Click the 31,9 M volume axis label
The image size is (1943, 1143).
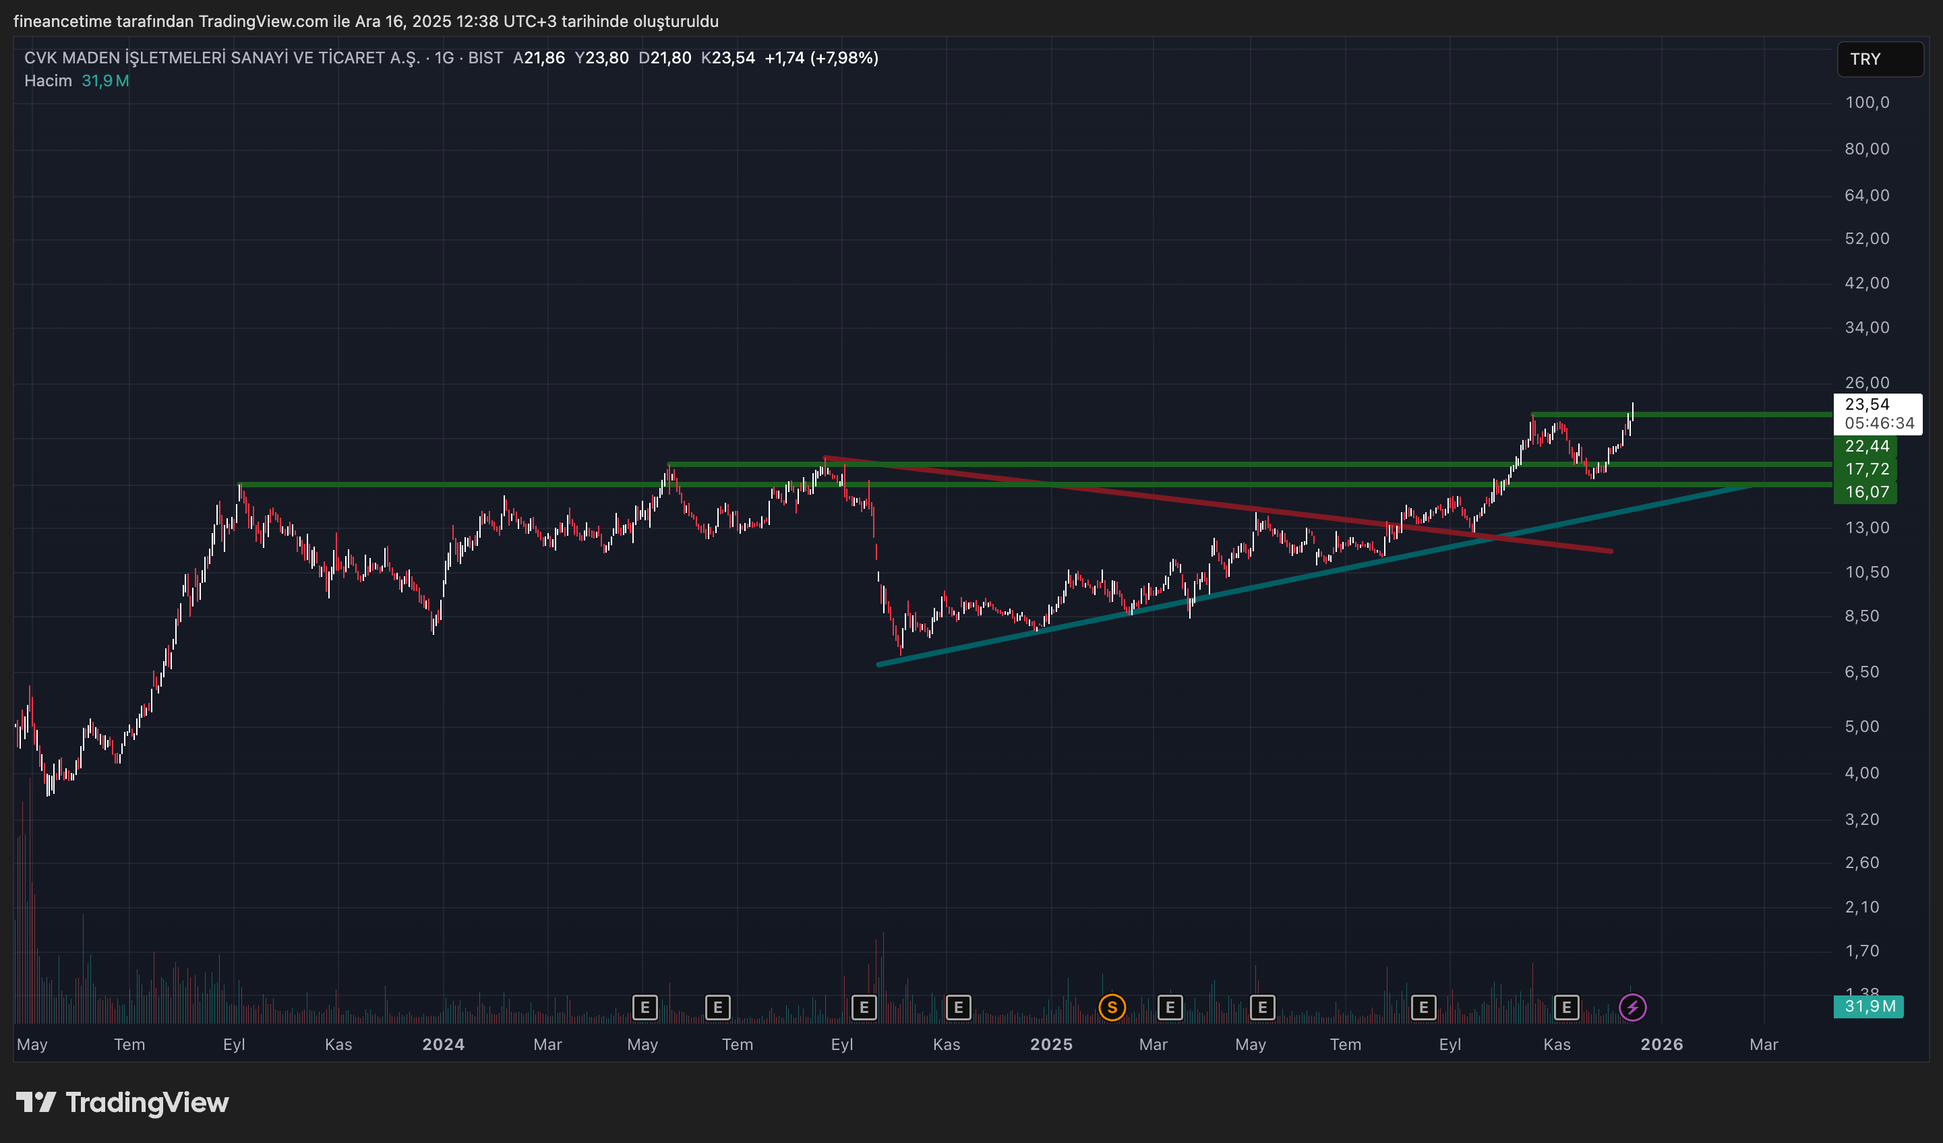click(x=1869, y=1006)
